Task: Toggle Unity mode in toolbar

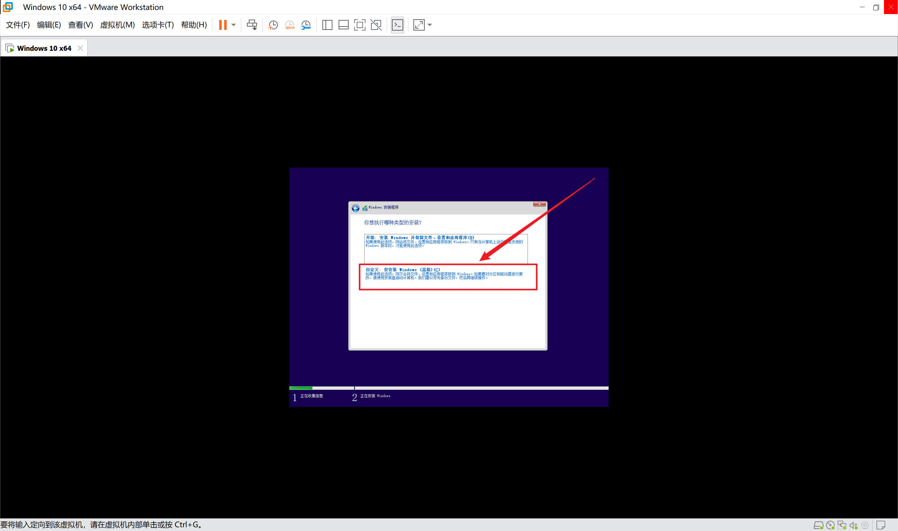Action: coord(376,25)
